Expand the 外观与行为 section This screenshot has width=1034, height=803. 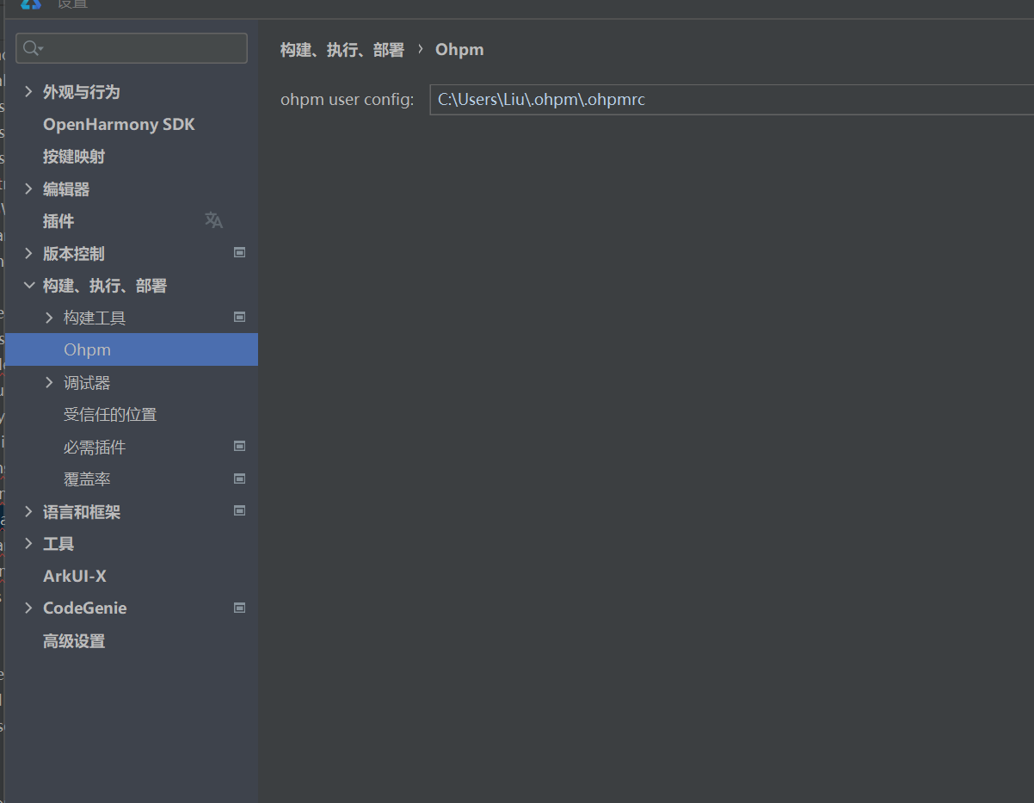28,92
